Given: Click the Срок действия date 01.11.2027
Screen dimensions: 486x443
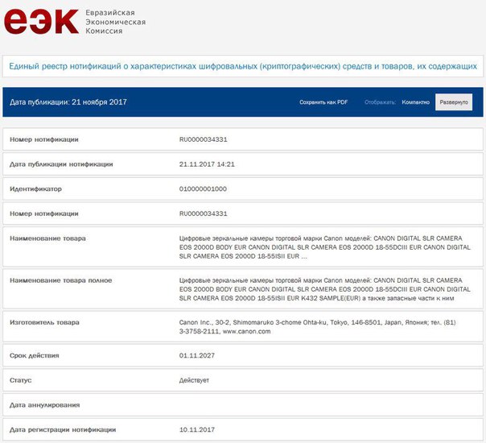Looking at the screenshot, I should click(197, 355).
